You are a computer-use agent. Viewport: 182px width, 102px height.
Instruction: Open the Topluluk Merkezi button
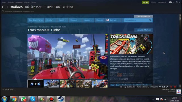point(144,30)
